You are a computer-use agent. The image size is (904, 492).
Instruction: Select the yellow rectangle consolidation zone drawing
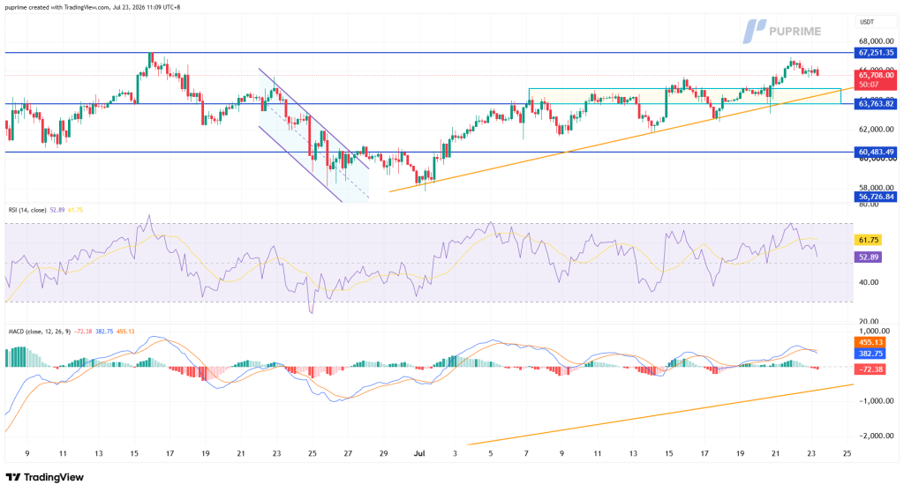point(685,96)
